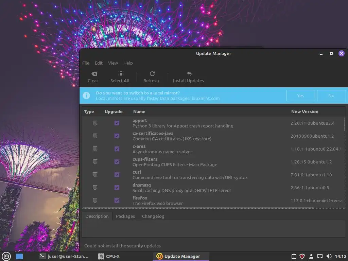This screenshot has width=348, height=261.
Task: Click the volume speaker tray icon
Action: [329, 256]
